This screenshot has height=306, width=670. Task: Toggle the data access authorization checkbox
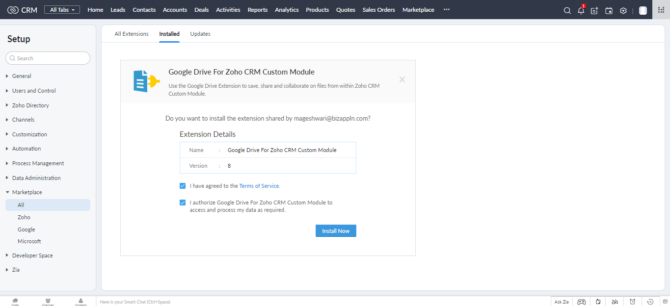tap(183, 202)
